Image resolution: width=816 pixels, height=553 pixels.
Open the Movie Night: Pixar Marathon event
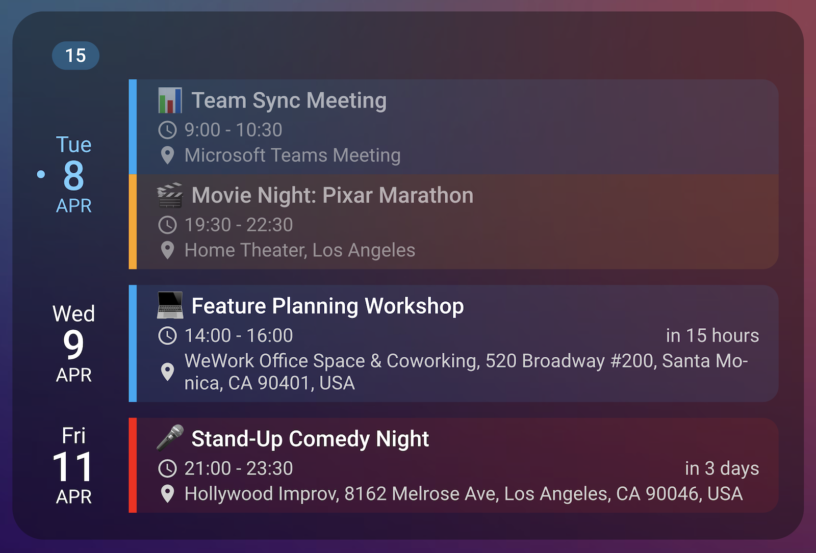[332, 195]
